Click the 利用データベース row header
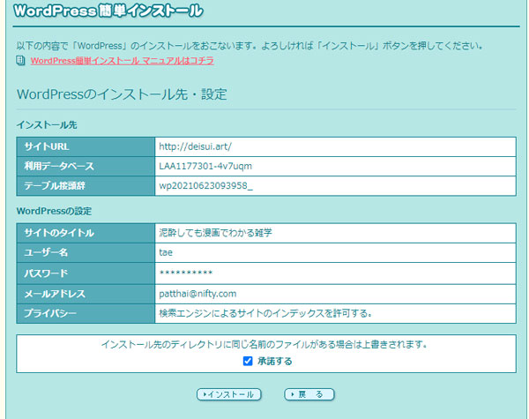Screen dimensions: 529x419 (86, 166)
